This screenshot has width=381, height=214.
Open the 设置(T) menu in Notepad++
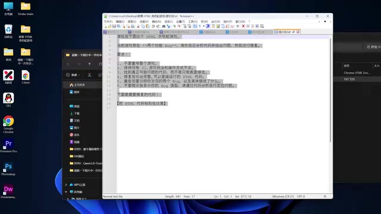coord(180,21)
